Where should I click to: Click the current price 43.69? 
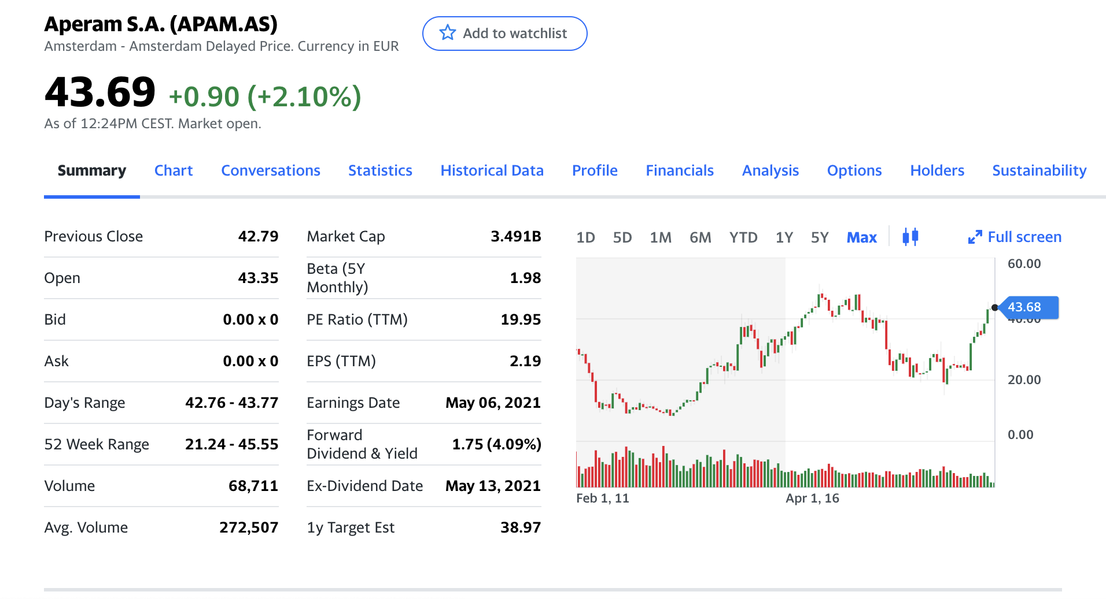(x=100, y=92)
